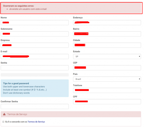Click into the E-mail field
The height and width of the screenshot is (128, 144).
[x=35, y=57]
